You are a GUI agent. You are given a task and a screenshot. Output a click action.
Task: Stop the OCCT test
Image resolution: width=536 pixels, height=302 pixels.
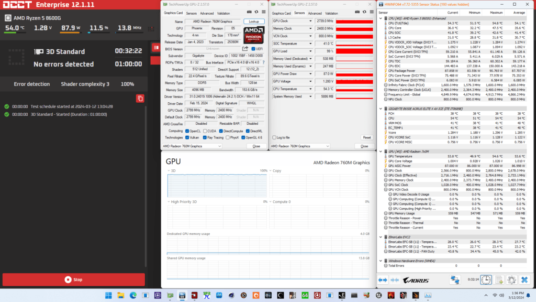pos(73,280)
